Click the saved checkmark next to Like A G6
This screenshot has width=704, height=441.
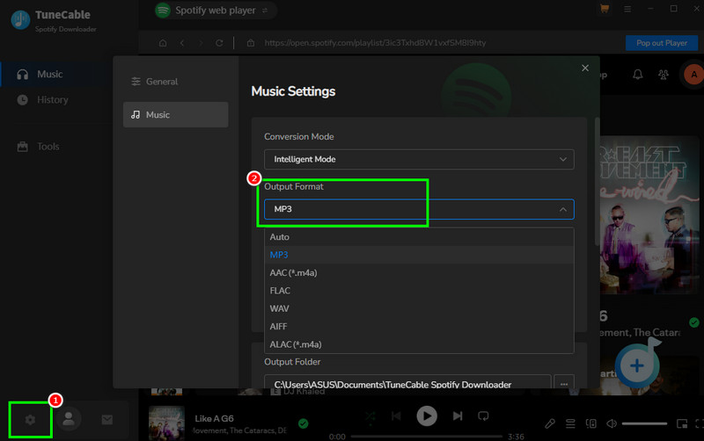point(303,423)
